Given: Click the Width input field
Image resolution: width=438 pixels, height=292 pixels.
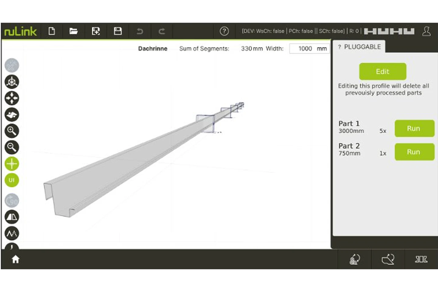Looking at the screenshot, I should [305, 49].
